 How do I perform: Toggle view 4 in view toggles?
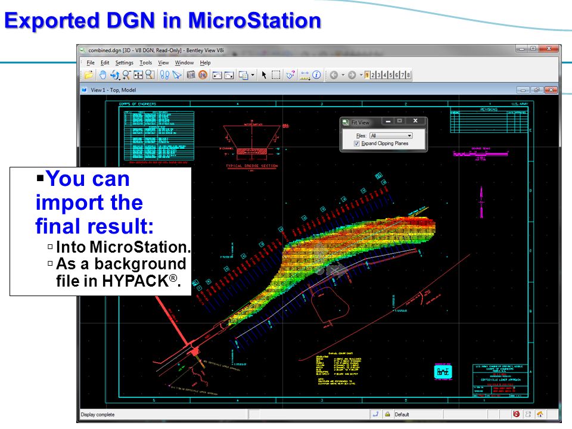[385, 75]
